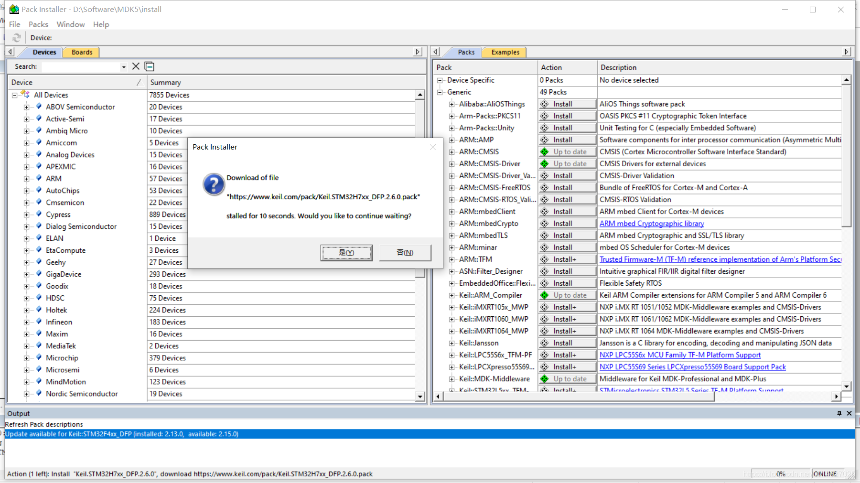Install the Arm-Packs::PKCS11 pack
Viewport: 860px width, 483px height.
567,116
